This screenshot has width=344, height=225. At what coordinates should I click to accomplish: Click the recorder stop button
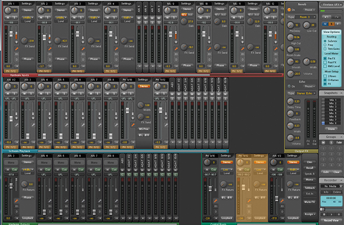tap(324, 215)
